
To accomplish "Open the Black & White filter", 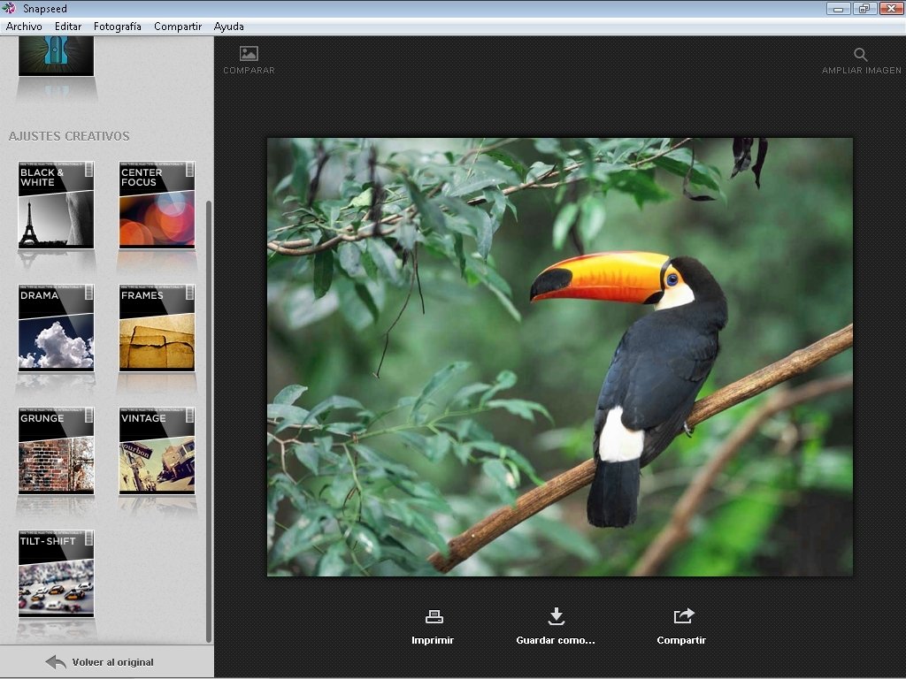I will click(56, 205).
